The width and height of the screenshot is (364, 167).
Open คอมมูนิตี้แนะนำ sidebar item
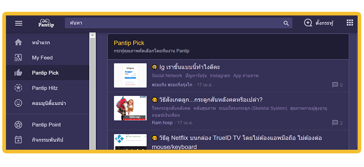click(48, 103)
